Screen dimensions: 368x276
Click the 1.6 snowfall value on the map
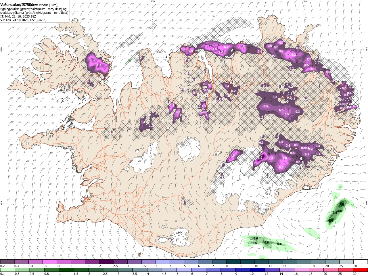(215, 49)
